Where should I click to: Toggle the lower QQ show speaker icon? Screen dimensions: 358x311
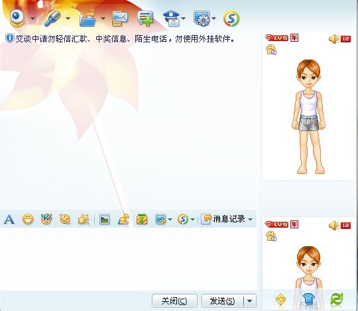pyautogui.click(x=333, y=226)
